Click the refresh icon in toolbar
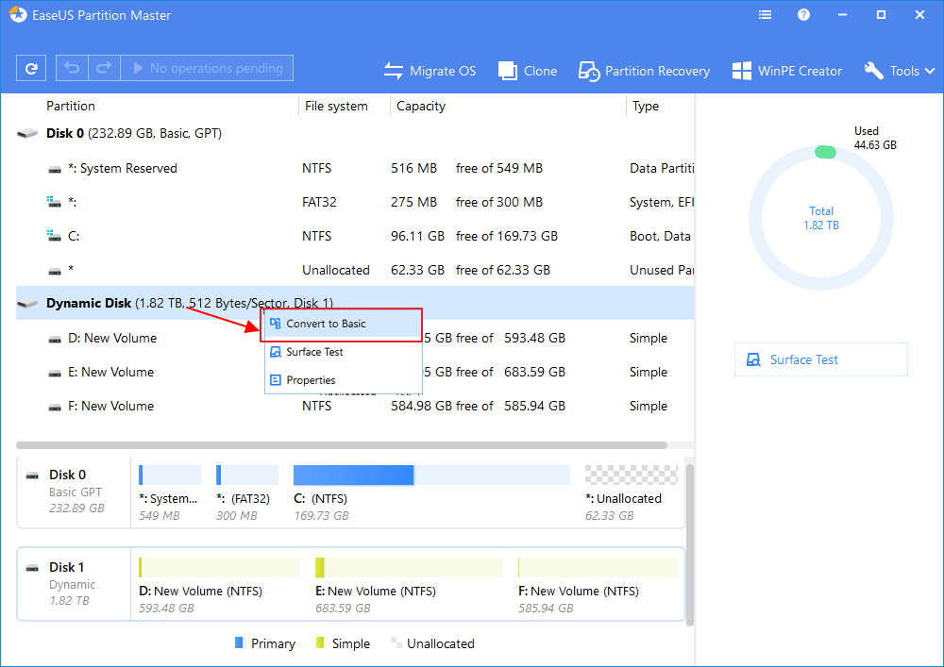944x667 pixels. pos(31,68)
